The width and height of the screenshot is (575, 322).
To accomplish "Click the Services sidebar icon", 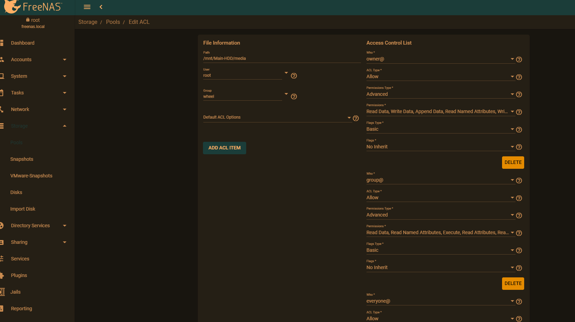I will [x=2, y=259].
